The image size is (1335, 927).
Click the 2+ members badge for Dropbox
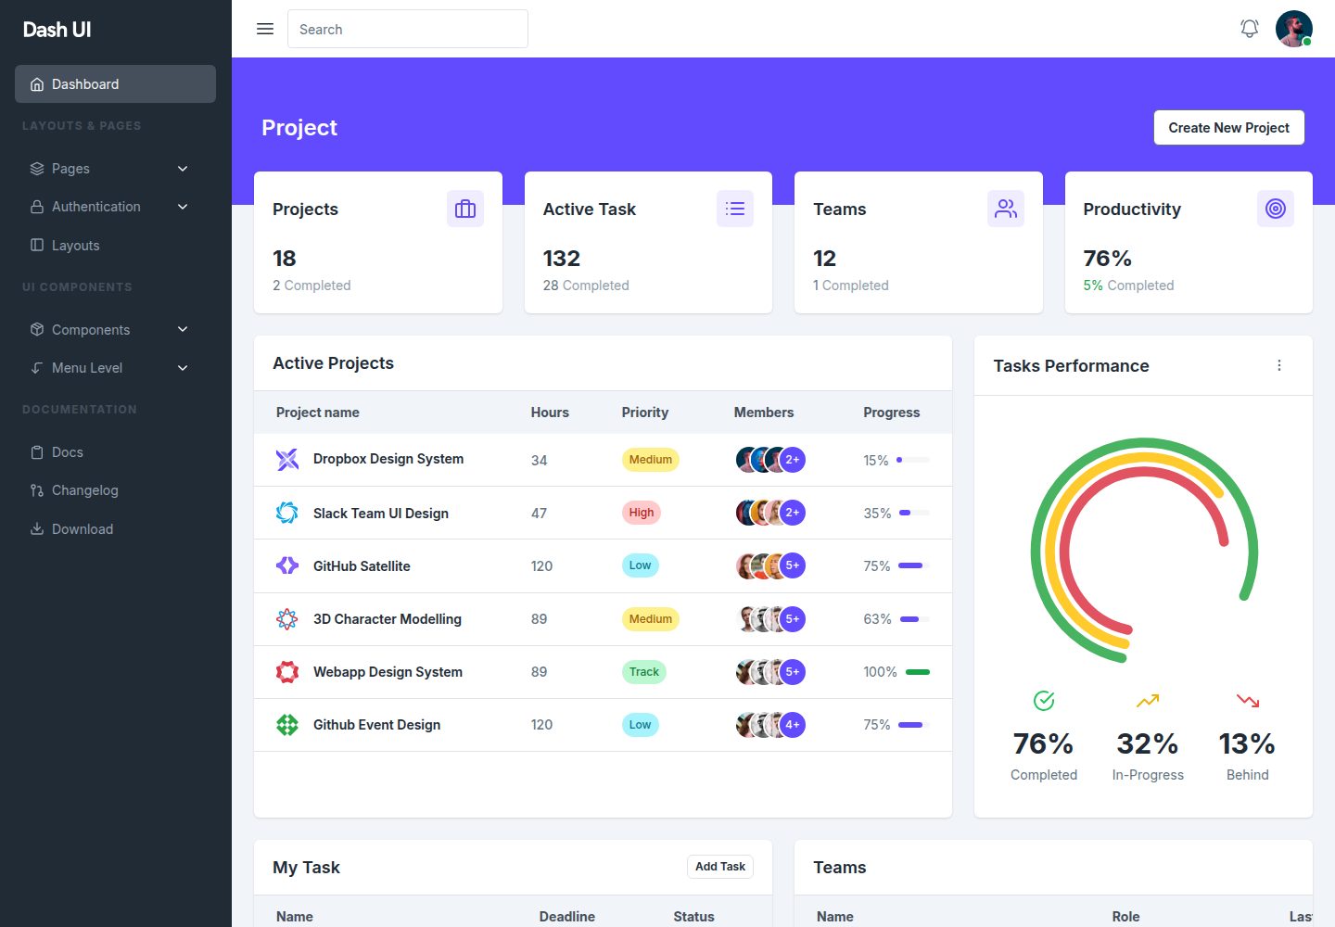(793, 460)
